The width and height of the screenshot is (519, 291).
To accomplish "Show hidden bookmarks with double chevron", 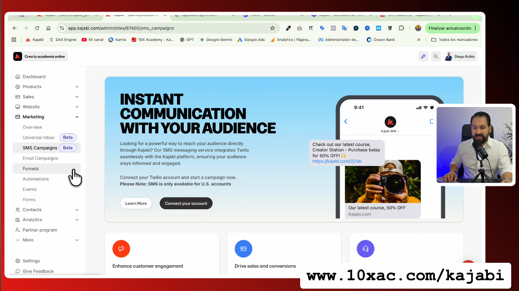I will click(419, 40).
